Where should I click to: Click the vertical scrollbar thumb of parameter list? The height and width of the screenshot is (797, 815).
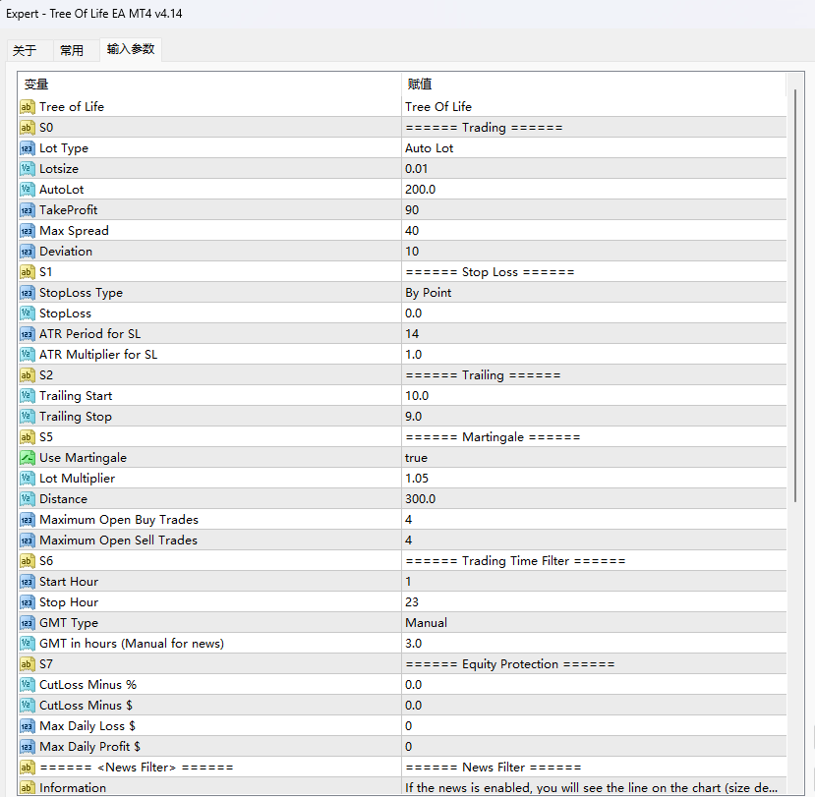click(x=795, y=295)
